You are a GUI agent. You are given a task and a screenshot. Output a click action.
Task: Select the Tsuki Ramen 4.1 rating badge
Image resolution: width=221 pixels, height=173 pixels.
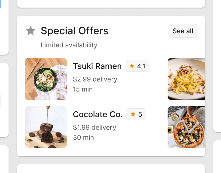(x=137, y=66)
